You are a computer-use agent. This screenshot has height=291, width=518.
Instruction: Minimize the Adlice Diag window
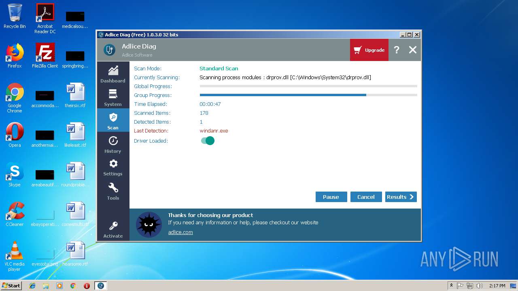point(403,35)
